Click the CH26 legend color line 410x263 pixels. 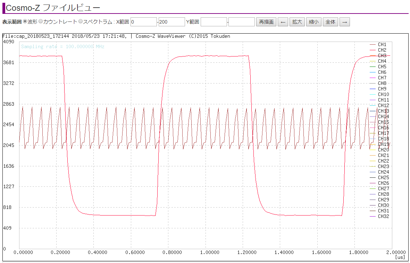pyautogui.click(x=373, y=183)
